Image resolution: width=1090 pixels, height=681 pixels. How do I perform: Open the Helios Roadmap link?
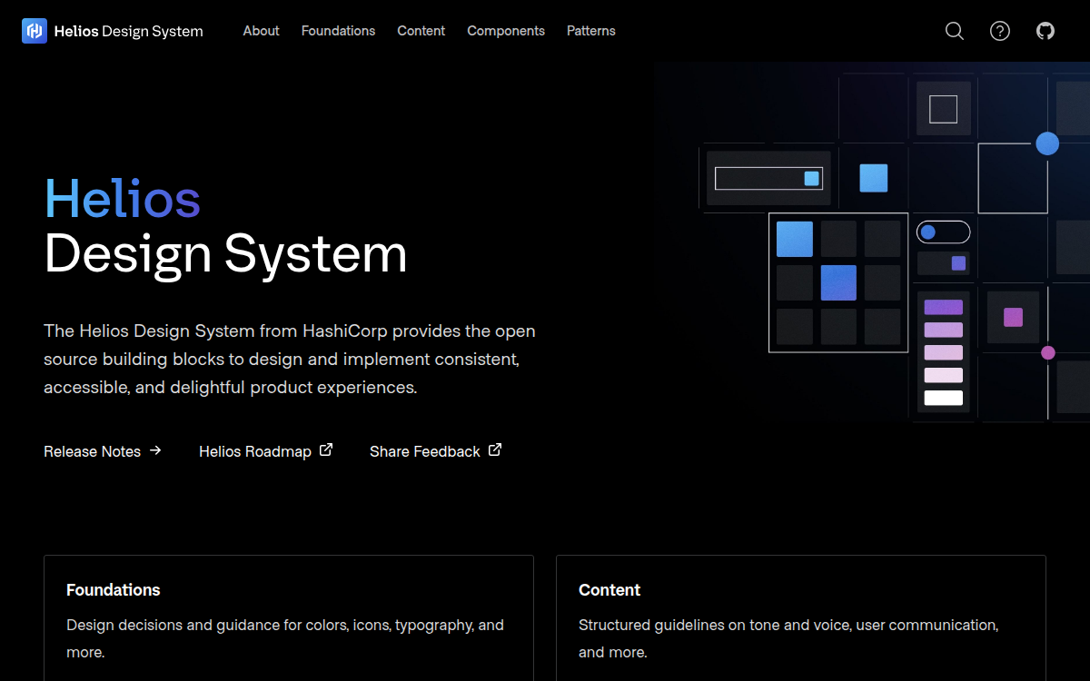pyautogui.click(x=266, y=451)
